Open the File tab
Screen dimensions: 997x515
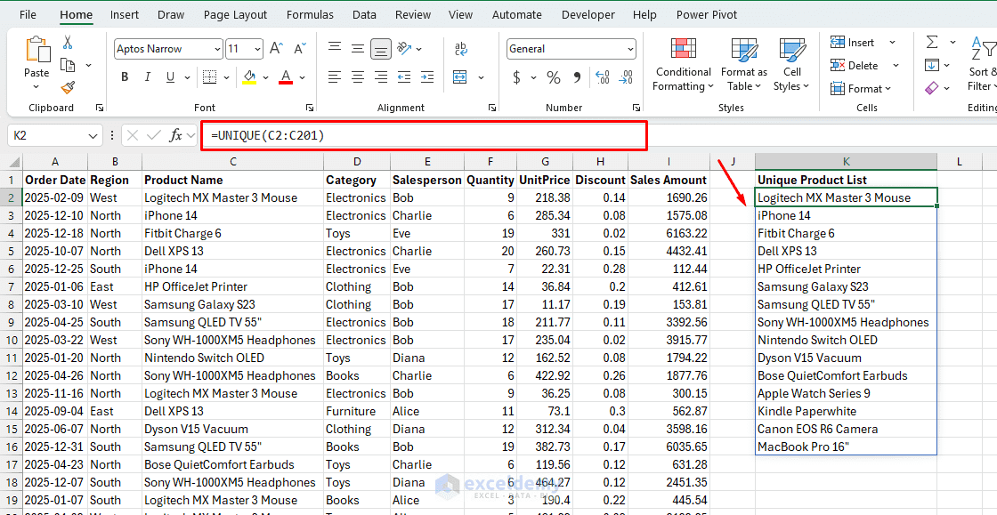tap(28, 14)
